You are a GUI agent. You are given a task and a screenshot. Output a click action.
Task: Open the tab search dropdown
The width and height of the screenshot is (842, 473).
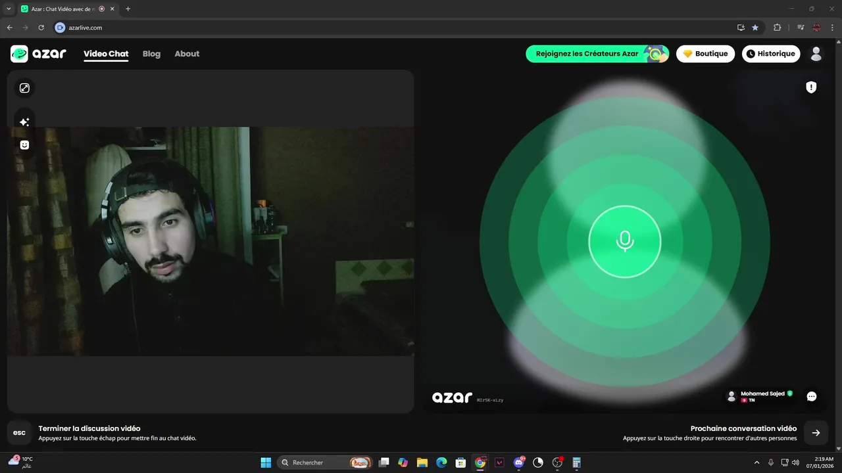coord(9,9)
